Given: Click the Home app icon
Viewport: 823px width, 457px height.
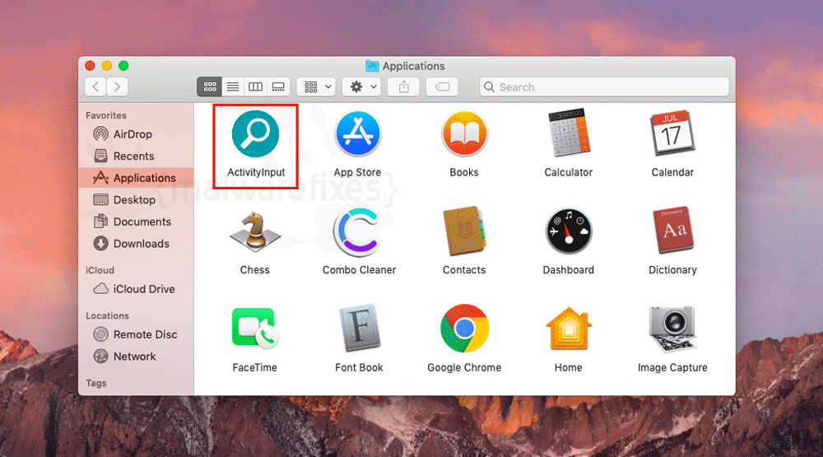Looking at the screenshot, I should coord(569,329).
